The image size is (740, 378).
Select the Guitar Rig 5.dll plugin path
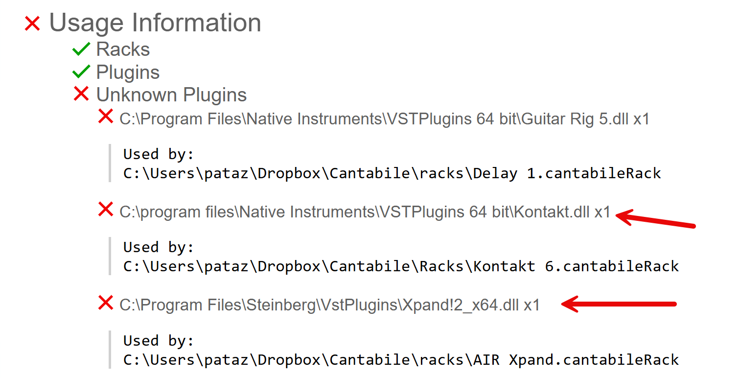(384, 119)
